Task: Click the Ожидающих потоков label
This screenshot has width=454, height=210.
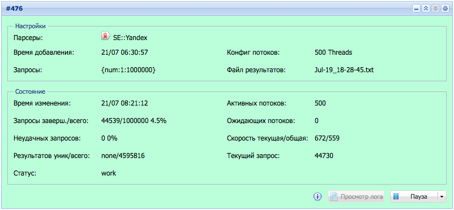Action: coord(261,121)
